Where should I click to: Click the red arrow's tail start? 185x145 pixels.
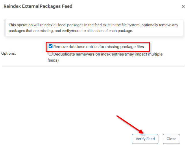(x=117, y=116)
